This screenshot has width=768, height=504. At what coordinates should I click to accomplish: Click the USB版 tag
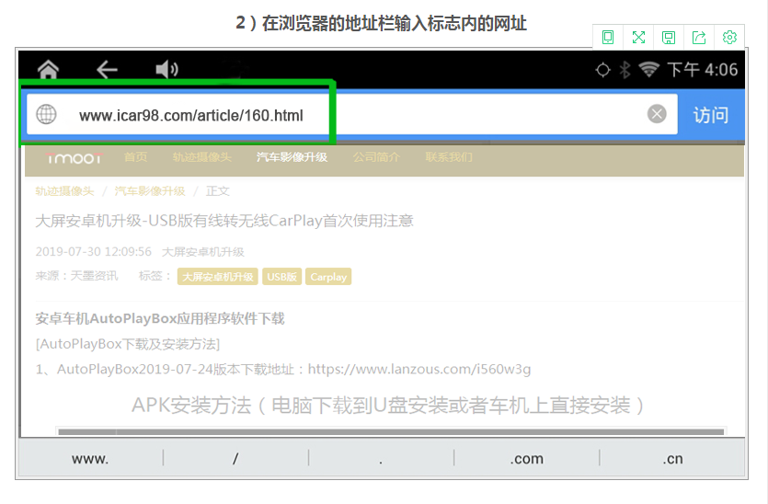click(x=281, y=277)
